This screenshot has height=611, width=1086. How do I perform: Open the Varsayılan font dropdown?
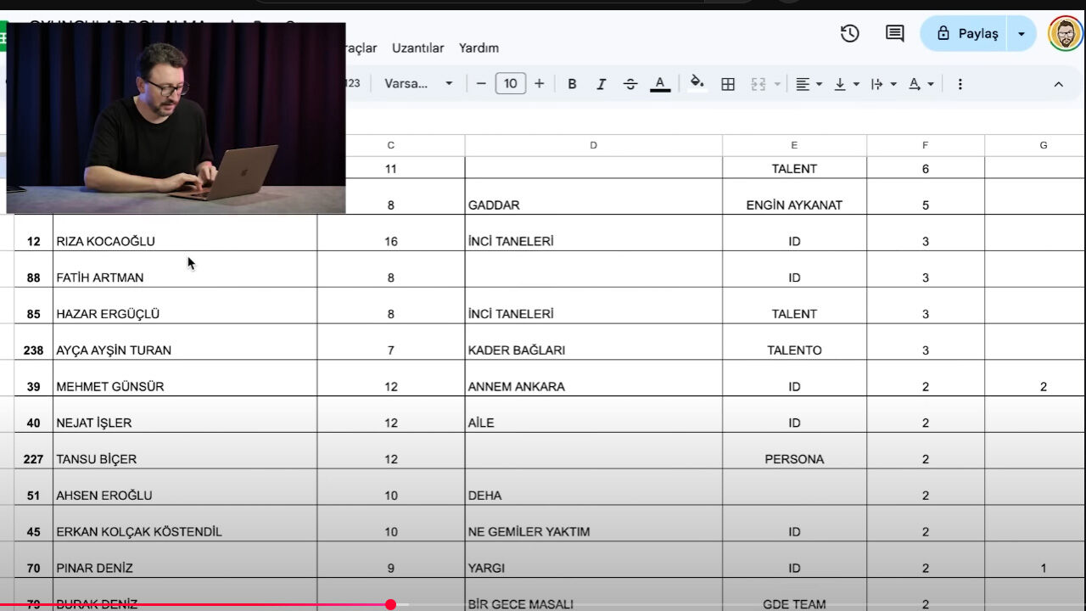tap(418, 84)
